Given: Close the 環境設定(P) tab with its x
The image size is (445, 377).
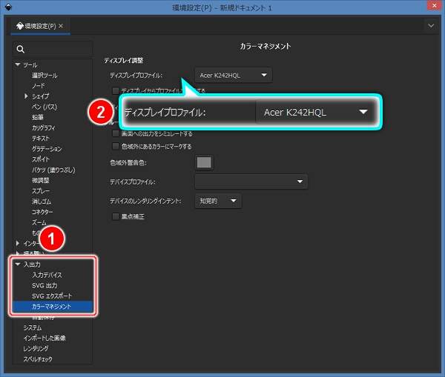Looking at the screenshot, I should (x=61, y=26).
